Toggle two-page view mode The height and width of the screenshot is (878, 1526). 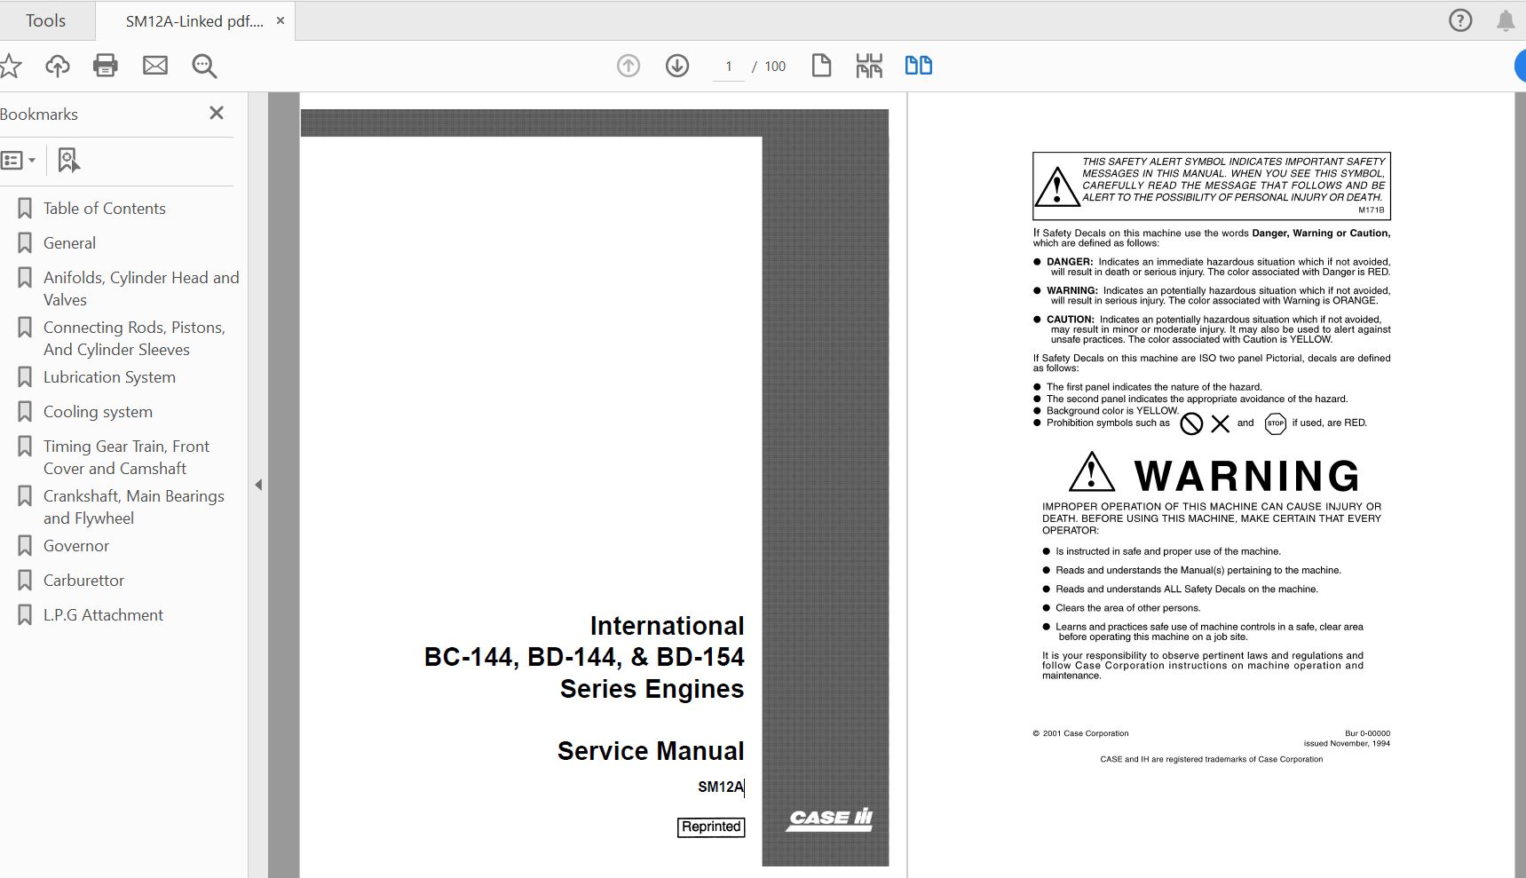point(919,66)
